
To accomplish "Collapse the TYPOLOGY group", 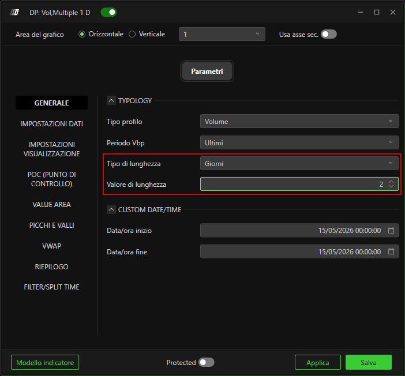I will click(x=111, y=100).
